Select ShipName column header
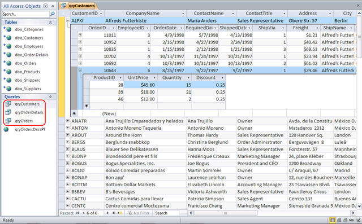 click(338, 28)
